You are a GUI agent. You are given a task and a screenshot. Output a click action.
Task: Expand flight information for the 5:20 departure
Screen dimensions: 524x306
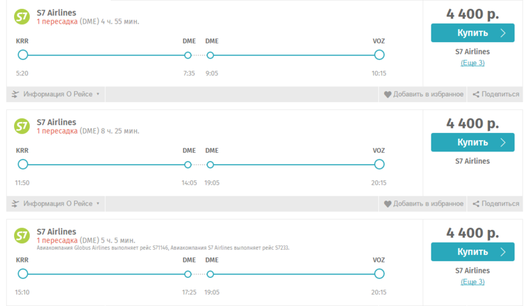(x=61, y=95)
